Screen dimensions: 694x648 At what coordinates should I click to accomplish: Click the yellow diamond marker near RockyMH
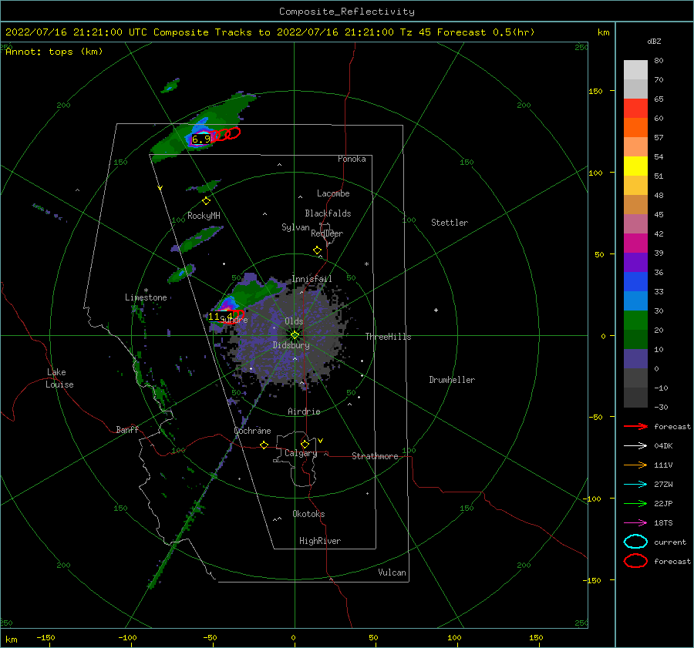(206, 201)
